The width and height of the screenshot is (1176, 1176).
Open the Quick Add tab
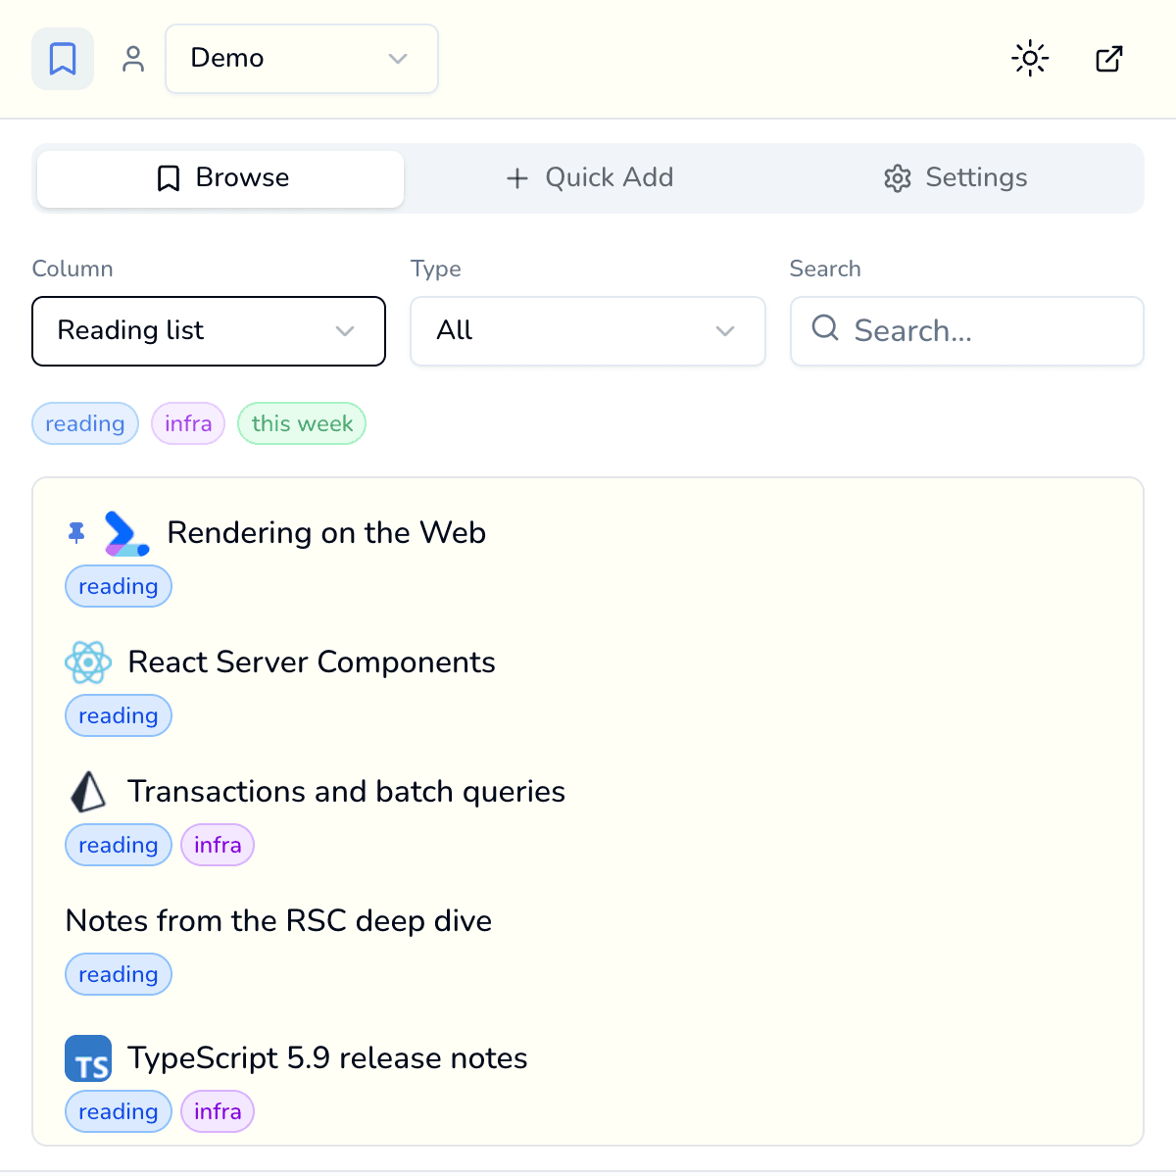(589, 178)
